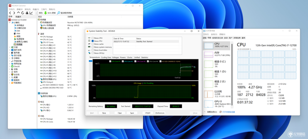The height and width of the screenshot is (139, 308).
Task: Toggle HS-SSD-C4000ECO 1024G graph checkbox
Action: tap(161, 61)
